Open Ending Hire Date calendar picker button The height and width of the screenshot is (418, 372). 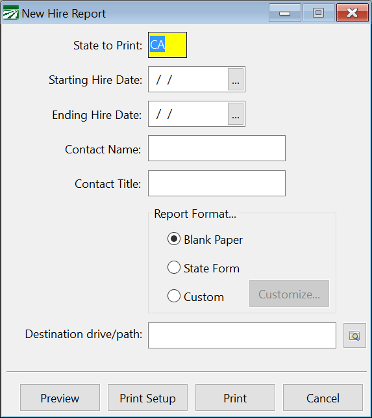coord(236,114)
